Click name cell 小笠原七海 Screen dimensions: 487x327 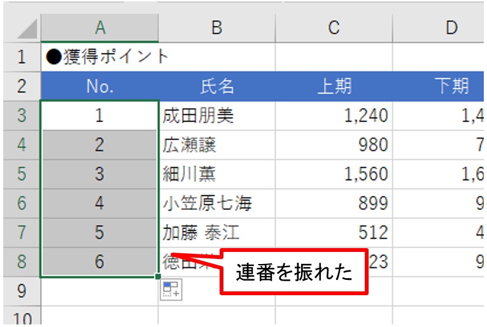click(217, 203)
